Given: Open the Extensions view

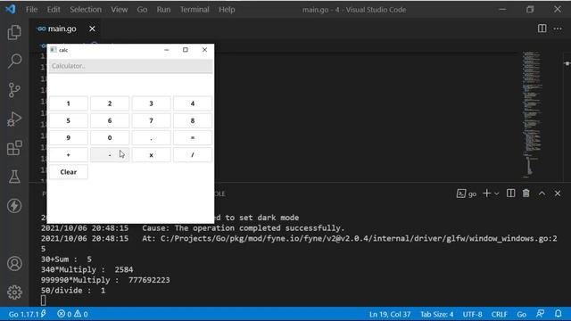Looking at the screenshot, I should click(14, 148).
